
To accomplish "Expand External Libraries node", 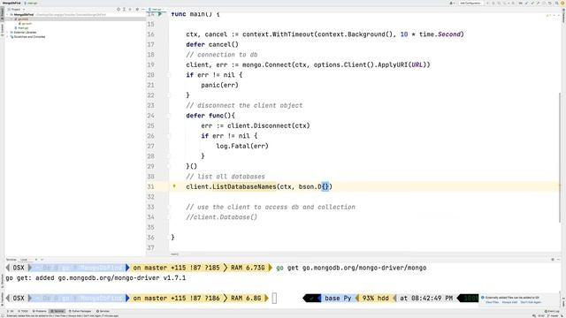I will click(x=8, y=33).
